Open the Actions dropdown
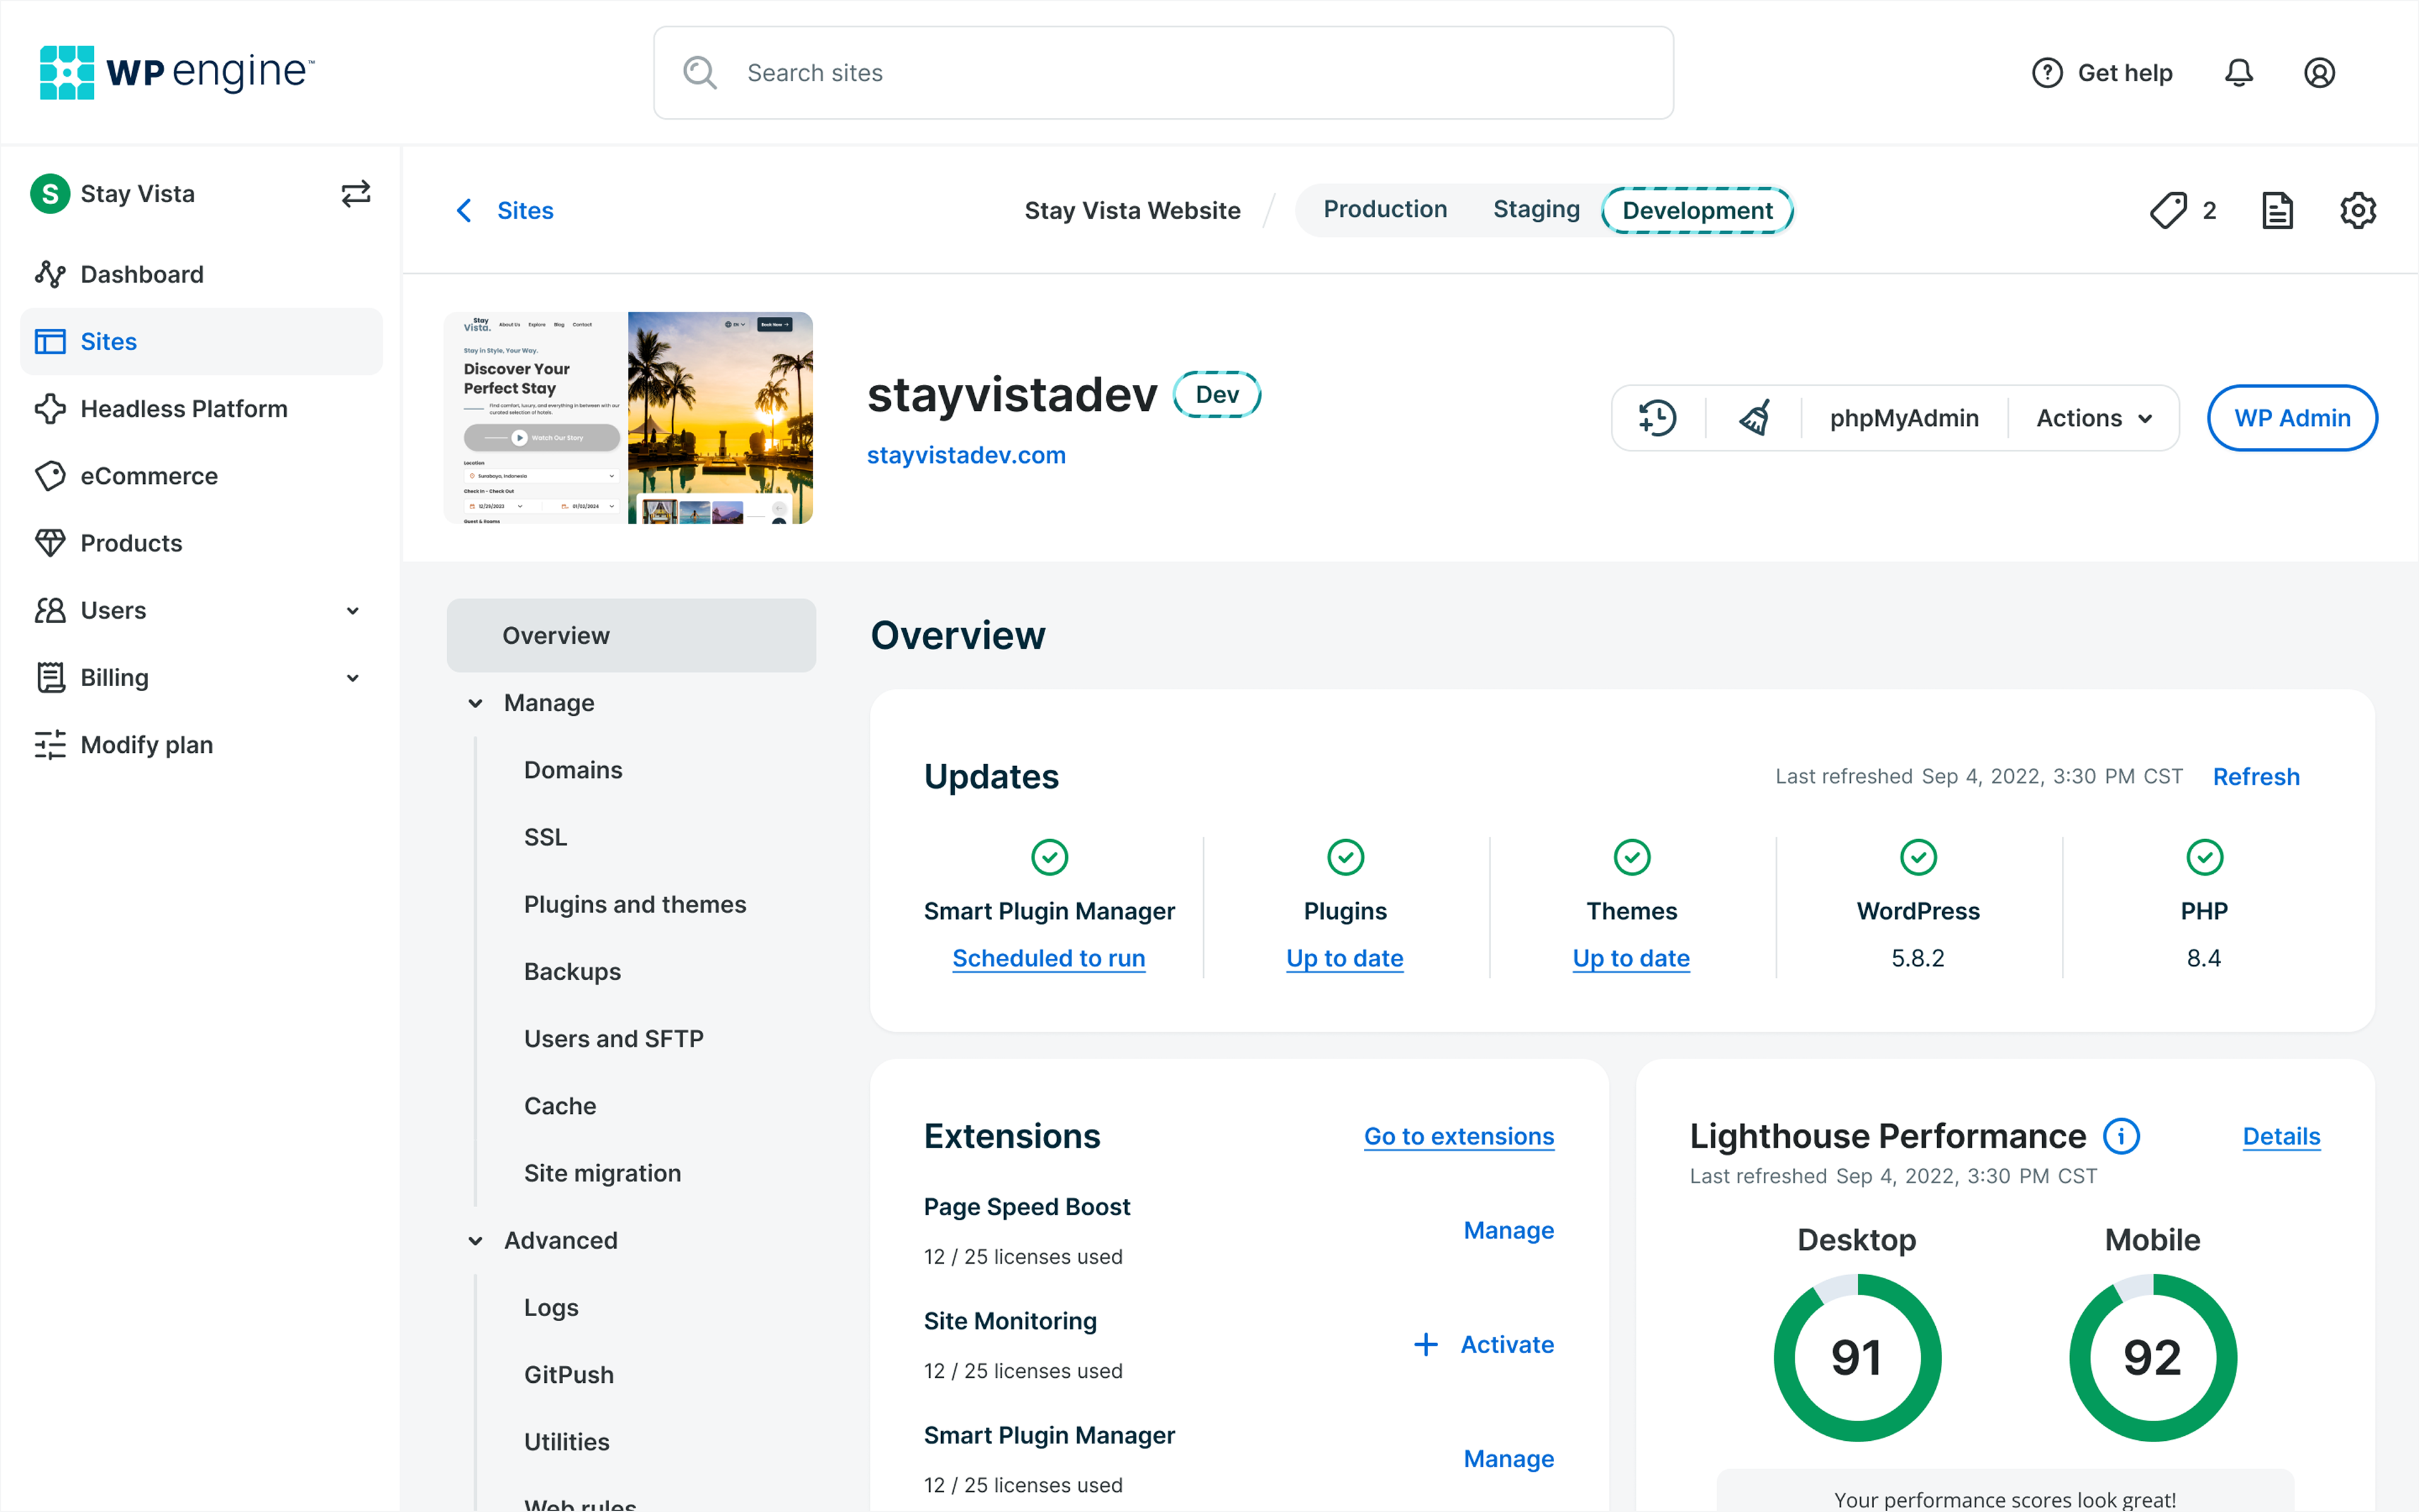The image size is (2419, 1512). [x=2093, y=418]
